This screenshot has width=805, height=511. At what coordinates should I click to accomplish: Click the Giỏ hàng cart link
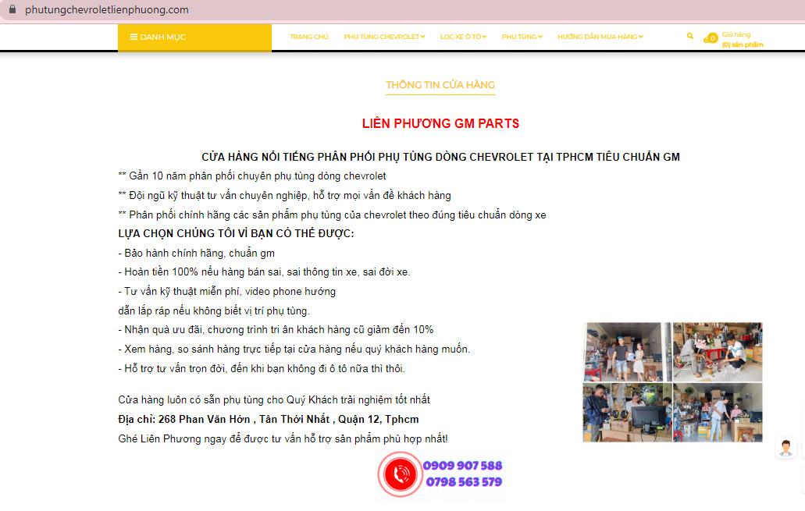point(736,34)
